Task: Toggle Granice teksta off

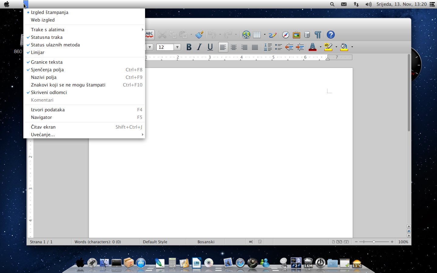Action: point(47,62)
